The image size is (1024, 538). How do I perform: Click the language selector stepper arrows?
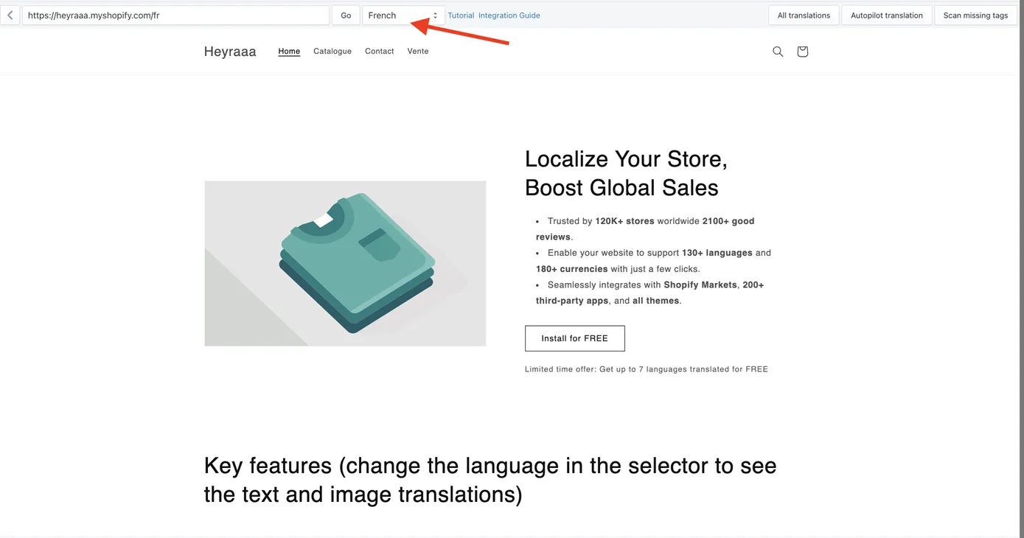435,15
